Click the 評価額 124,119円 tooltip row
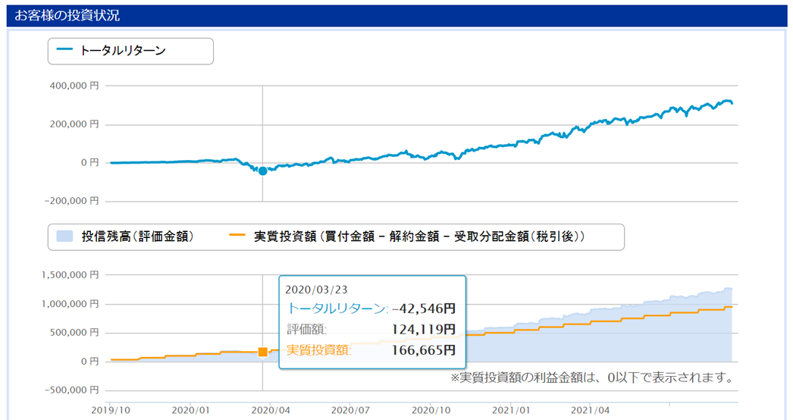The height and width of the screenshot is (420, 793). point(371,329)
